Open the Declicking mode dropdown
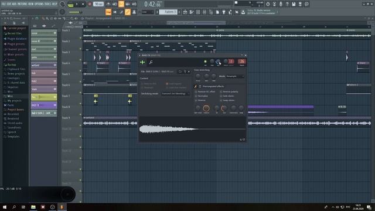The image size is (375, 211). point(175,94)
